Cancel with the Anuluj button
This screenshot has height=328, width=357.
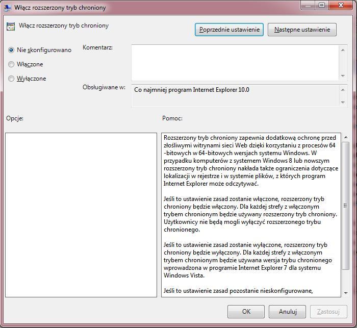287,312
